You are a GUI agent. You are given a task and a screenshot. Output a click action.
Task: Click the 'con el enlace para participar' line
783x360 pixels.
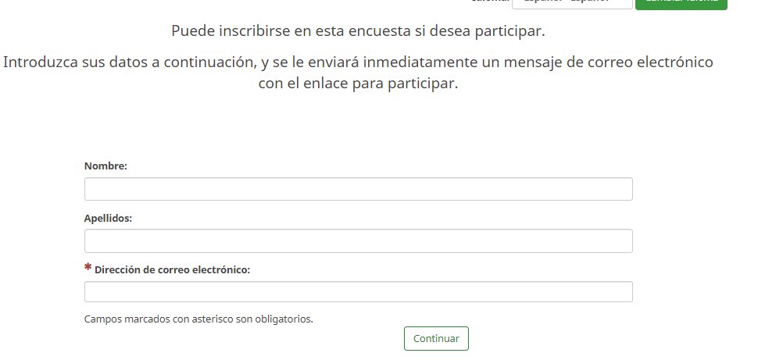click(358, 84)
